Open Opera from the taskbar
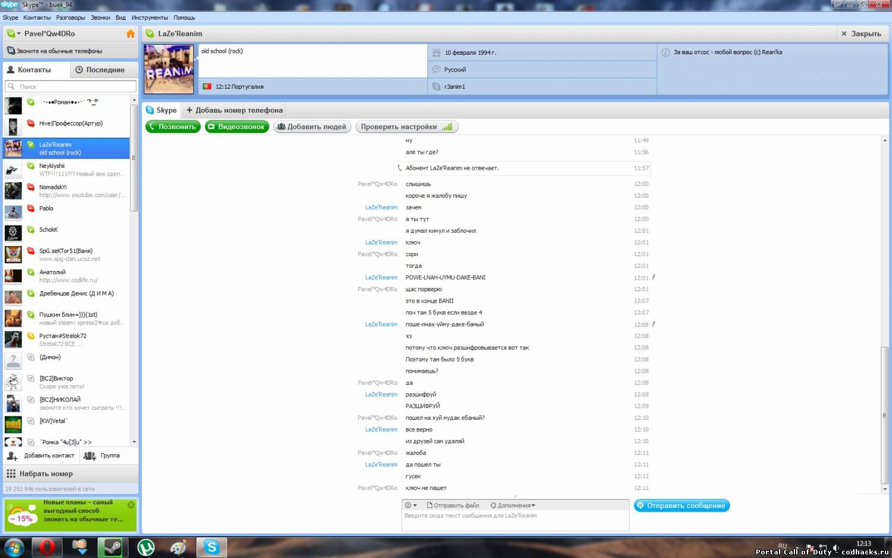Image resolution: width=892 pixels, height=558 pixels. [x=48, y=547]
